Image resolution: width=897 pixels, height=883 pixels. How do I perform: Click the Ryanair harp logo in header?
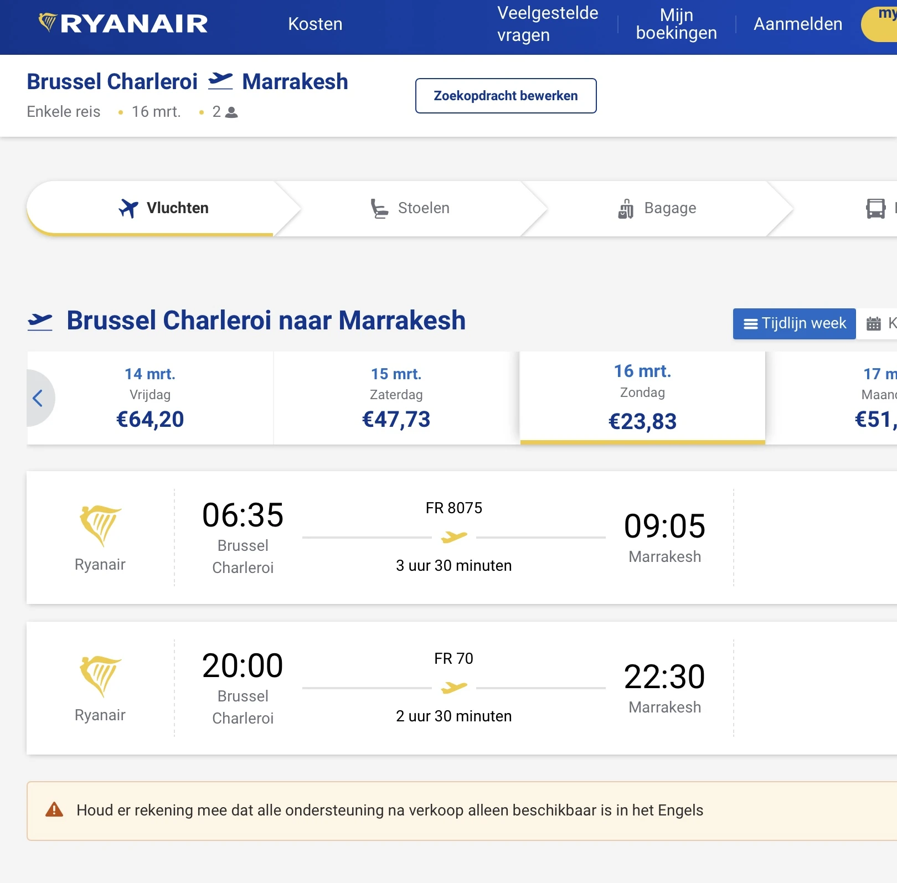[x=48, y=23]
